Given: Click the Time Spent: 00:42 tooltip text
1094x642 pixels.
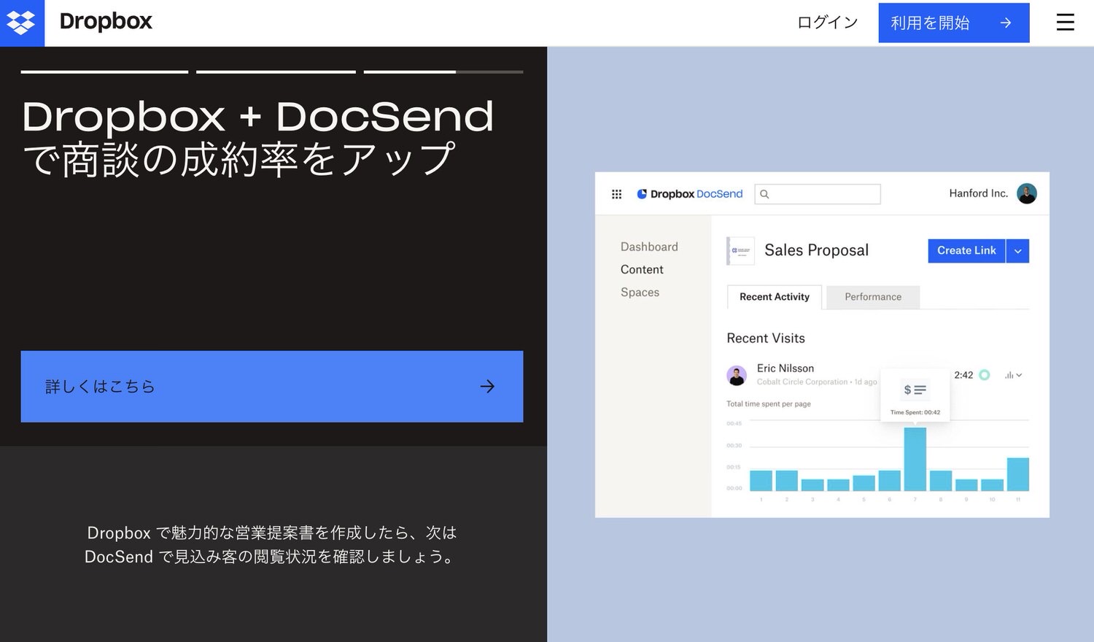Looking at the screenshot, I should [915, 412].
